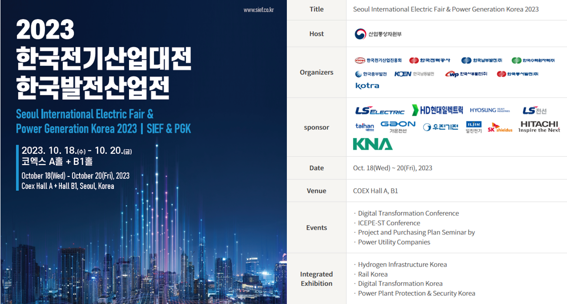Click the 'Host' row label

pos(317,34)
